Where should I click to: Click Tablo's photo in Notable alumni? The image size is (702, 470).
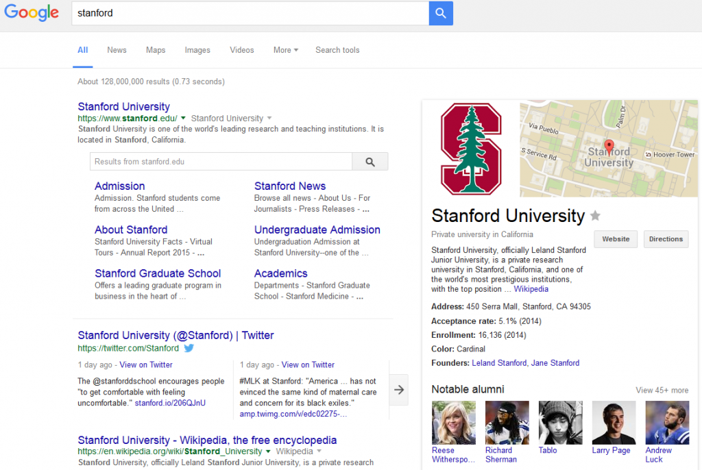[x=560, y=422]
